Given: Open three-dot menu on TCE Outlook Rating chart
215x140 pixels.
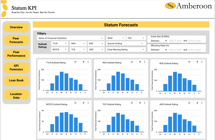Looking at the screenshot, I should 145,103.
